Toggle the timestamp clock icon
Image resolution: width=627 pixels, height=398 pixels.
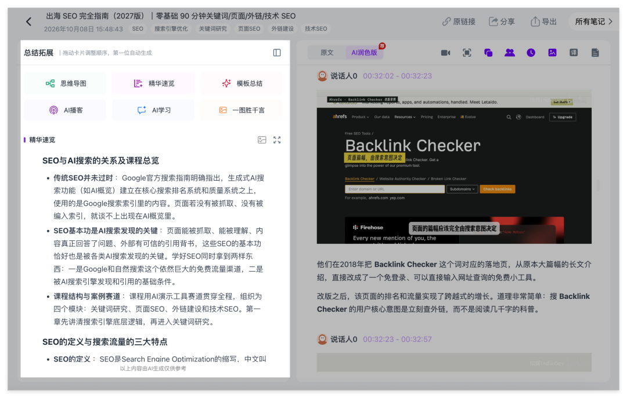(x=531, y=53)
